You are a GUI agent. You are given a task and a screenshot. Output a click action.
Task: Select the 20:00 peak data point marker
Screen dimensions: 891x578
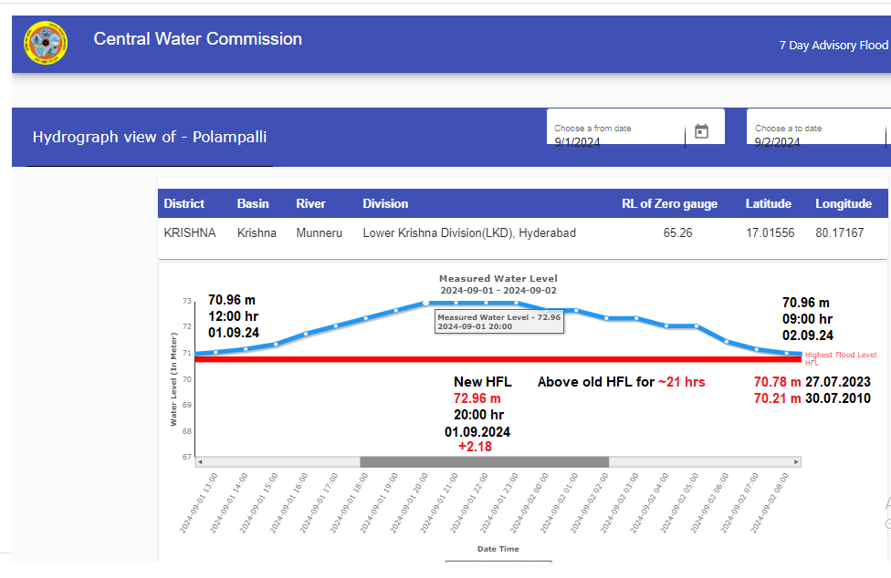[x=426, y=303]
